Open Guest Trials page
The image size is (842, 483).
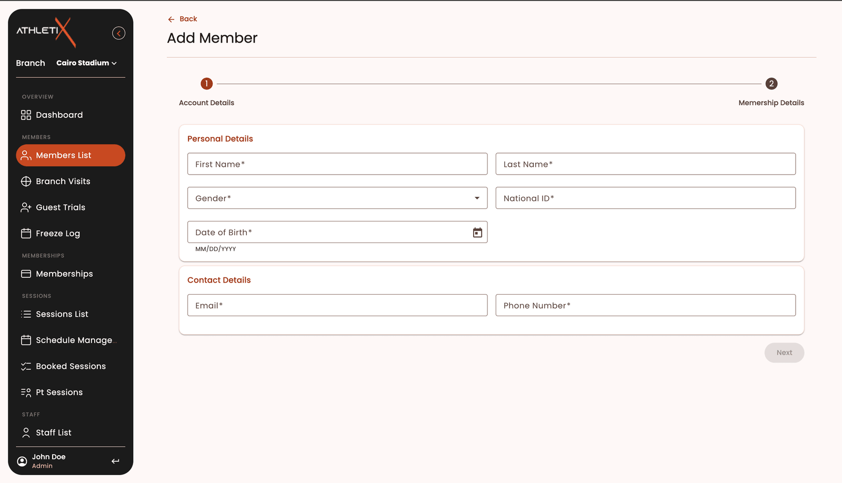click(71, 207)
